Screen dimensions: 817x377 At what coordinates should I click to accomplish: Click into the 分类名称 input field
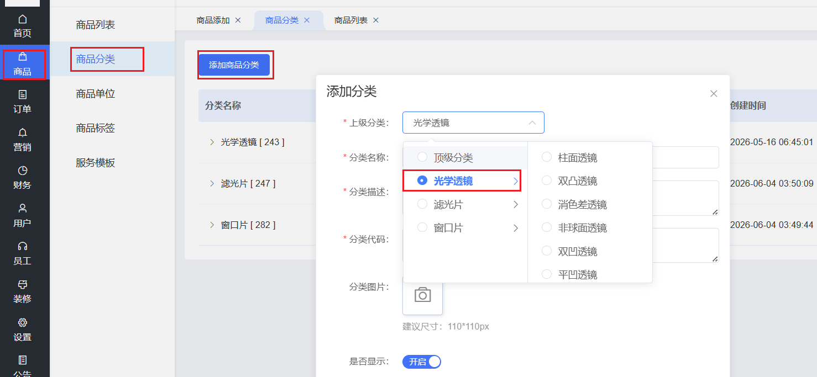pyautogui.click(x=561, y=157)
